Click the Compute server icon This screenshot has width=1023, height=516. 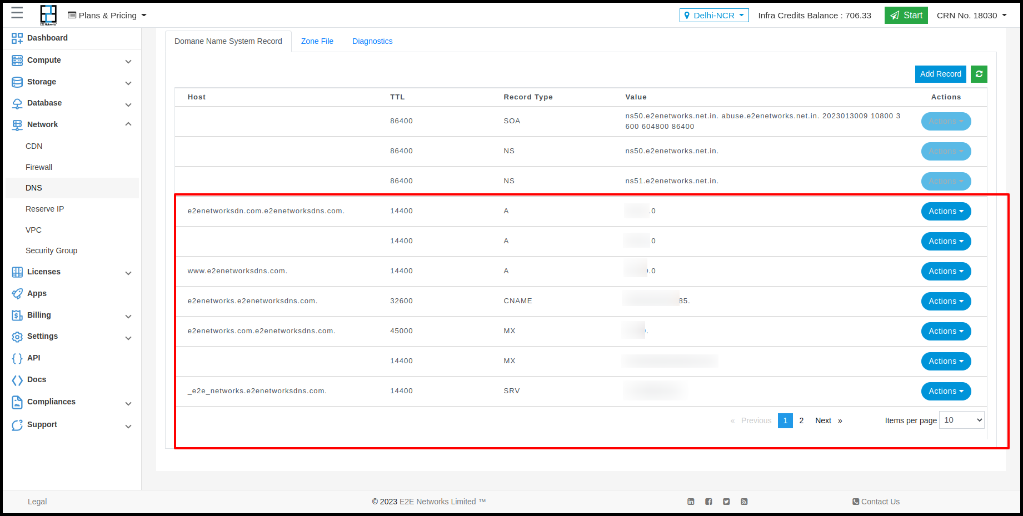pyautogui.click(x=17, y=60)
